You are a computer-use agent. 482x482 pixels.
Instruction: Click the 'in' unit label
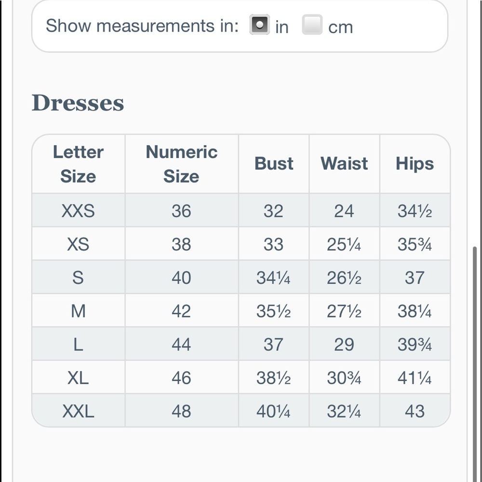click(x=281, y=27)
